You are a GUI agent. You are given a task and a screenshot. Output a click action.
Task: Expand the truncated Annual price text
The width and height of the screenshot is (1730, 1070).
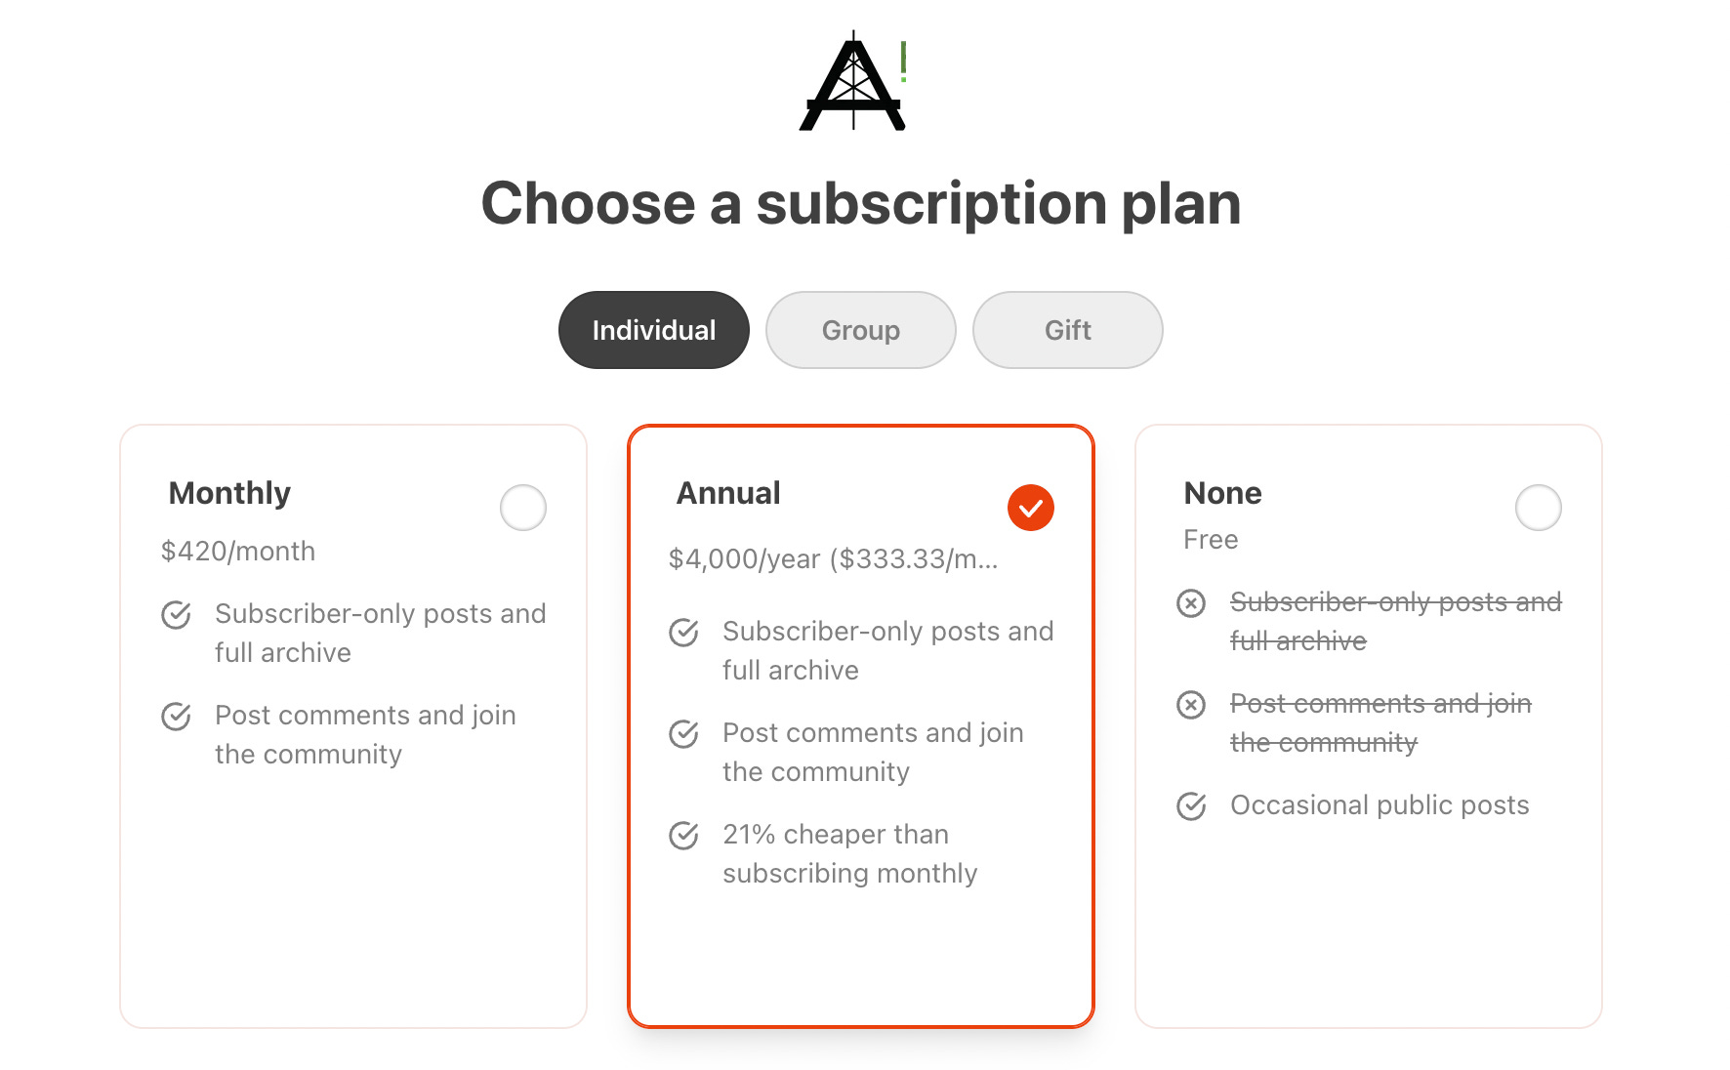pos(834,559)
